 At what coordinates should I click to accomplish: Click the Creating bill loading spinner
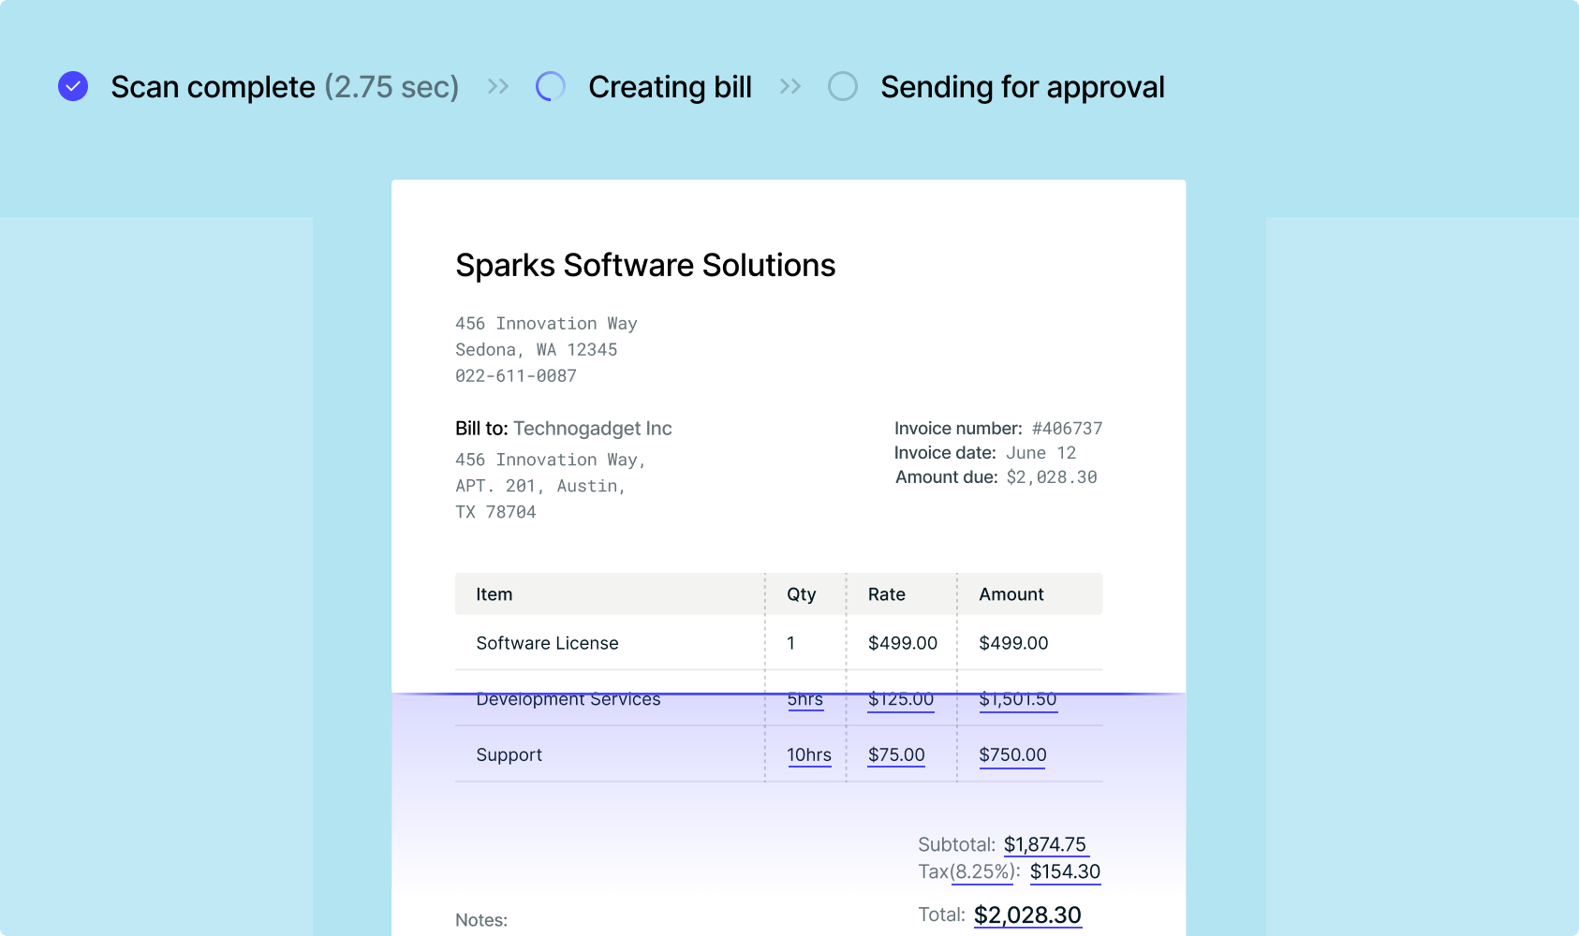[550, 86]
